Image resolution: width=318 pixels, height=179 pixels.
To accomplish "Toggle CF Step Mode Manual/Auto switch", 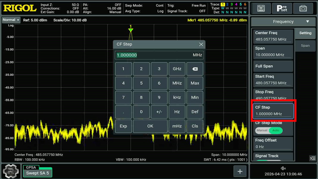I will (269, 131).
